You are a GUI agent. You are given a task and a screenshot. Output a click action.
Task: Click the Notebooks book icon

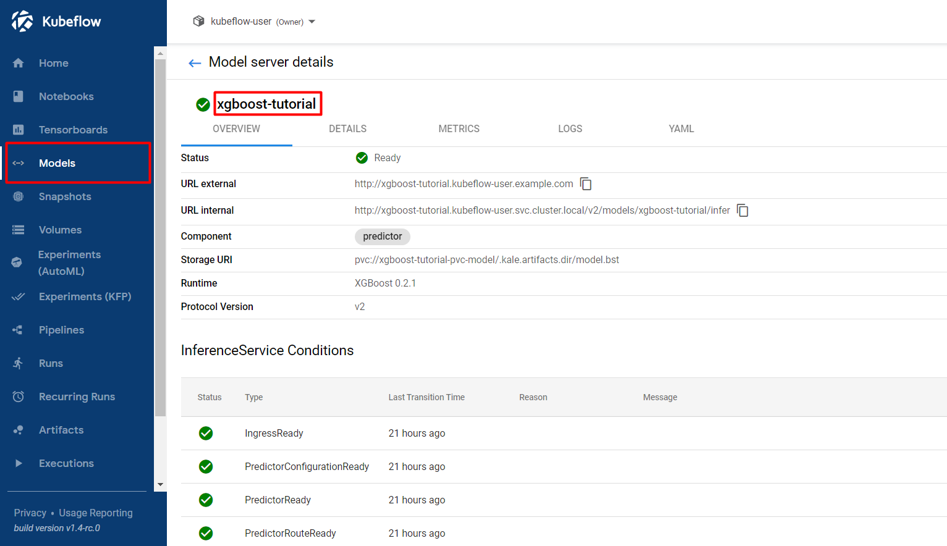(x=19, y=96)
